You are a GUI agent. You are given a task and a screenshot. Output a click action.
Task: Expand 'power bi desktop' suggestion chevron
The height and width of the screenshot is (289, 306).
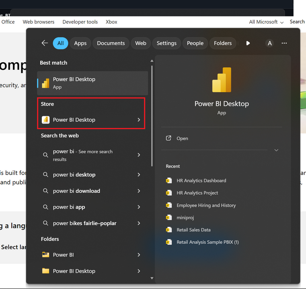click(139, 175)
